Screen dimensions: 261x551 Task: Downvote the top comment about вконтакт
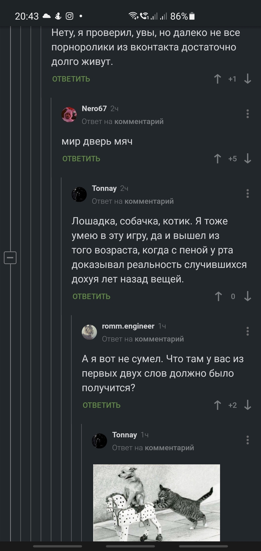[x=248, y=79]
